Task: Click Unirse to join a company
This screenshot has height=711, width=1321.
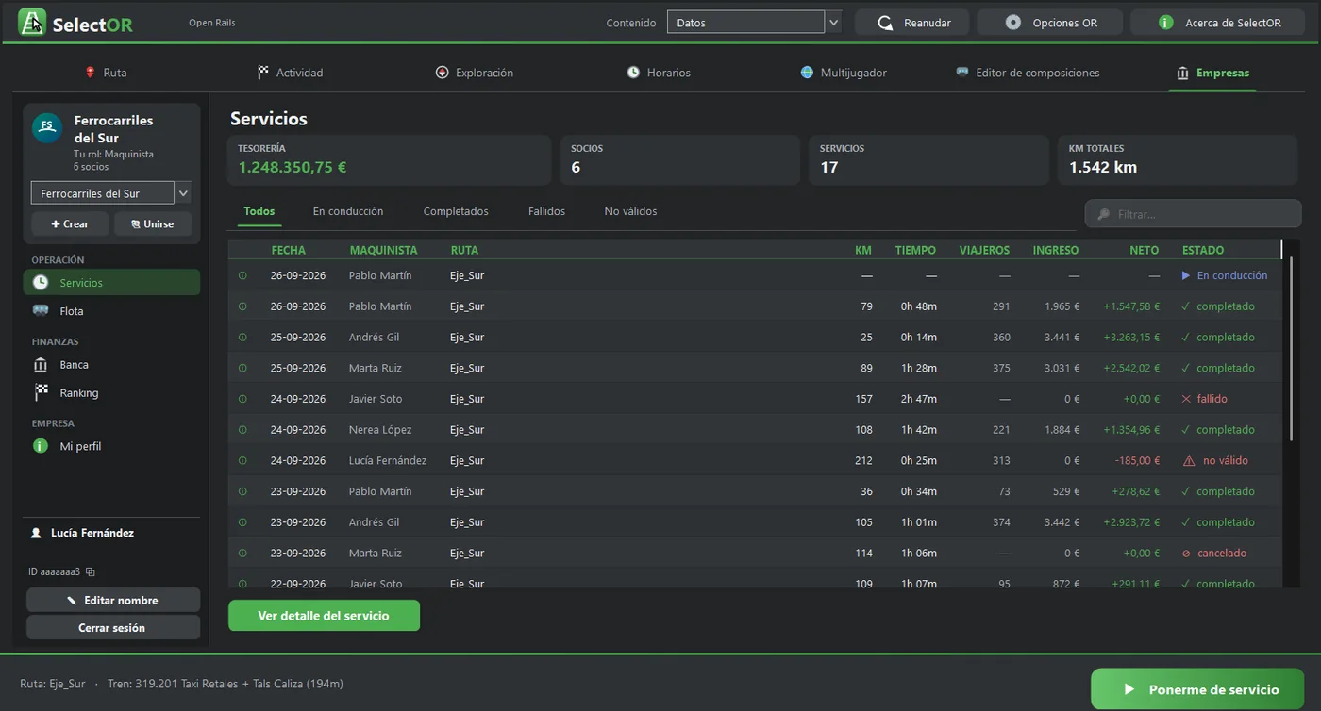Action: (153, 223)
